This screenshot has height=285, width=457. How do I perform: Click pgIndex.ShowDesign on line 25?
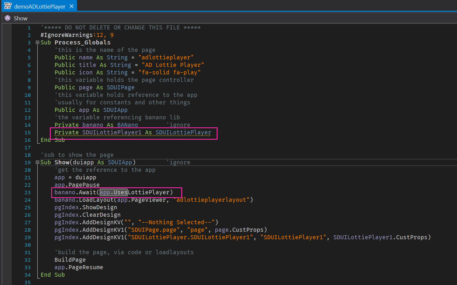pos(86,207)
